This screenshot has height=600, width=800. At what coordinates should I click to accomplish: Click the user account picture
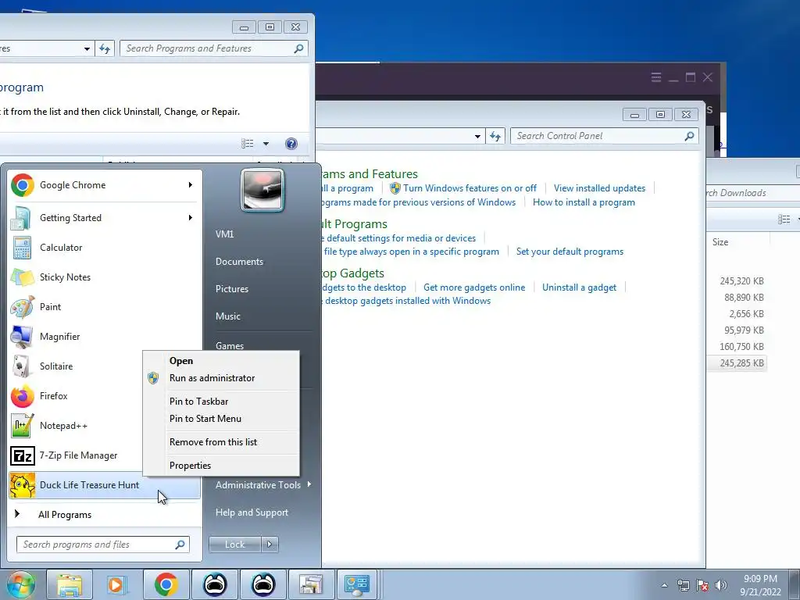point(262,191)
